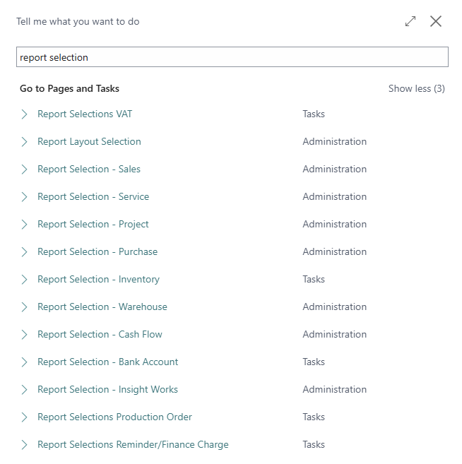Open the Report Layout Selection page

(x=89, y=142)
